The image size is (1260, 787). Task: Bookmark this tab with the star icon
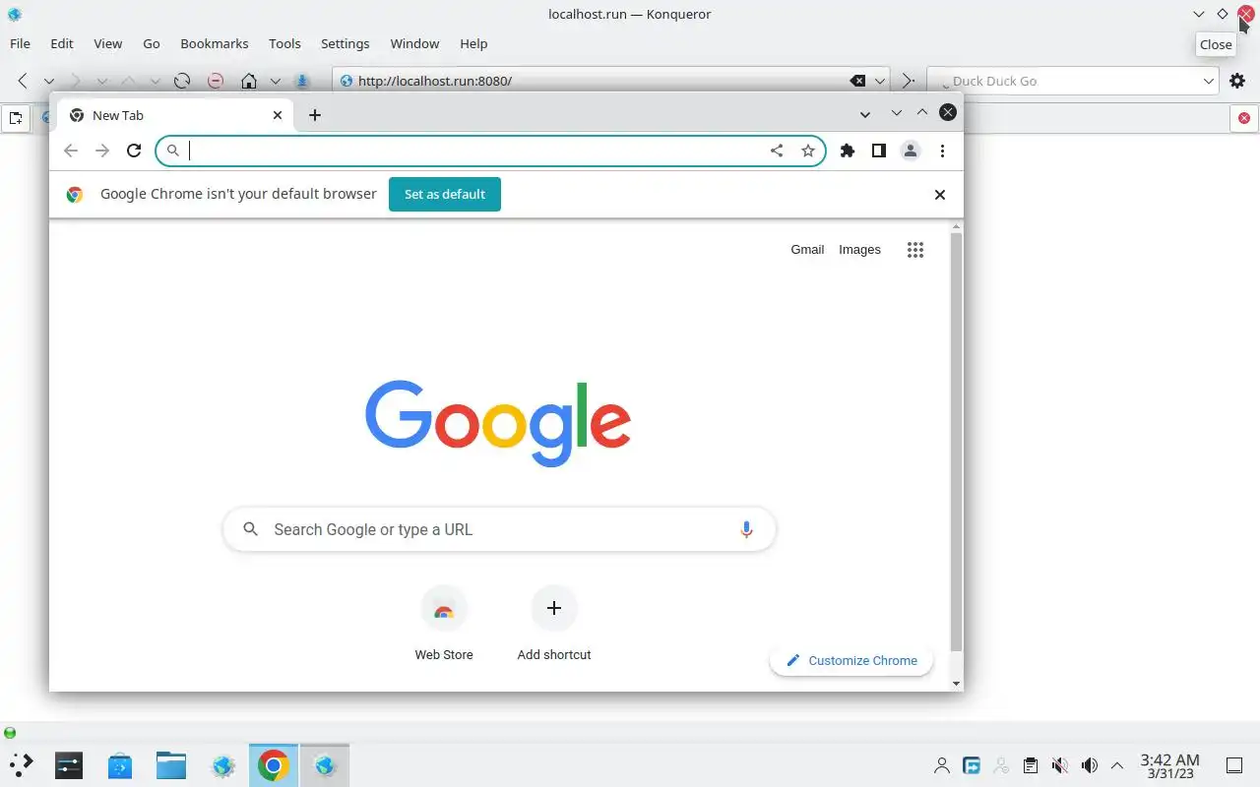point(808,151)
